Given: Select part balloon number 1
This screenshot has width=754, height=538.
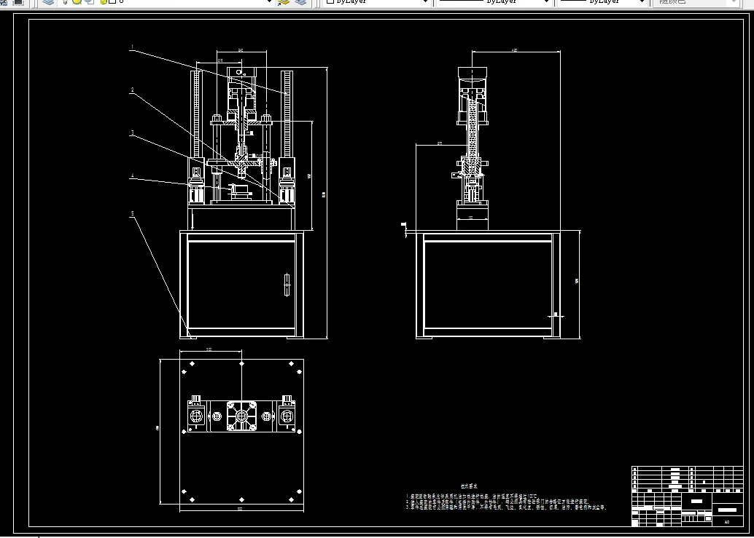Looking at the screenshot, I should pos(132,47).
